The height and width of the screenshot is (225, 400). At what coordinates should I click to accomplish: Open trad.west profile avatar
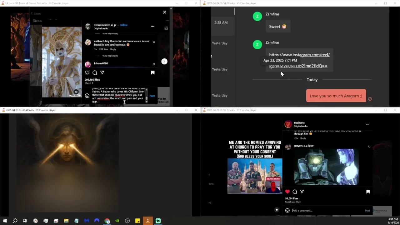[288, 124]
